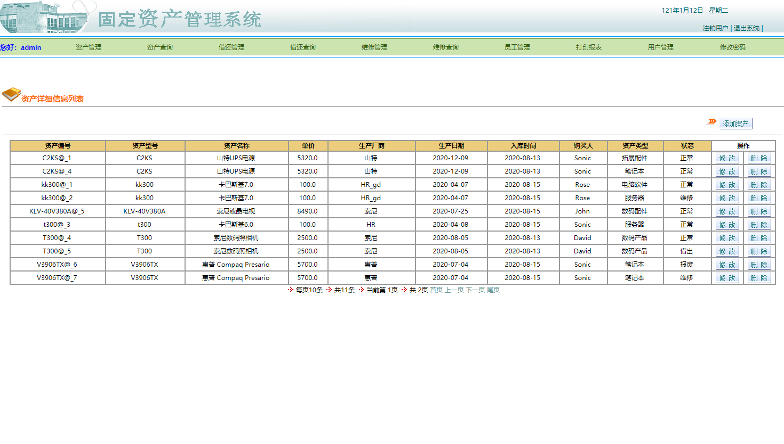Open the 维修管理 menu
The image size is (784, 444).
(373, 47)
